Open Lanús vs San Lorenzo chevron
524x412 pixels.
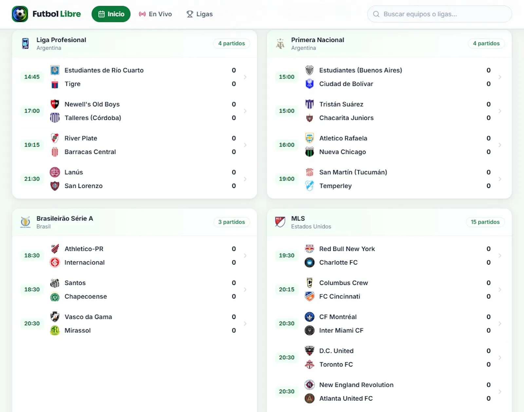click(x=245, y=179)
